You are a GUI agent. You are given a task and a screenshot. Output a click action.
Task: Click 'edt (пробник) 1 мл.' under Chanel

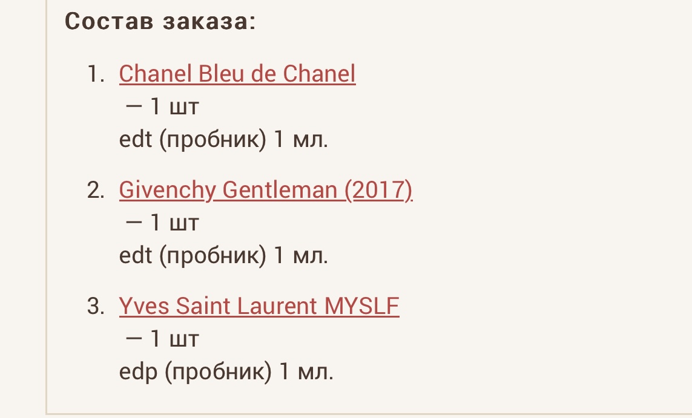(223, 140)
